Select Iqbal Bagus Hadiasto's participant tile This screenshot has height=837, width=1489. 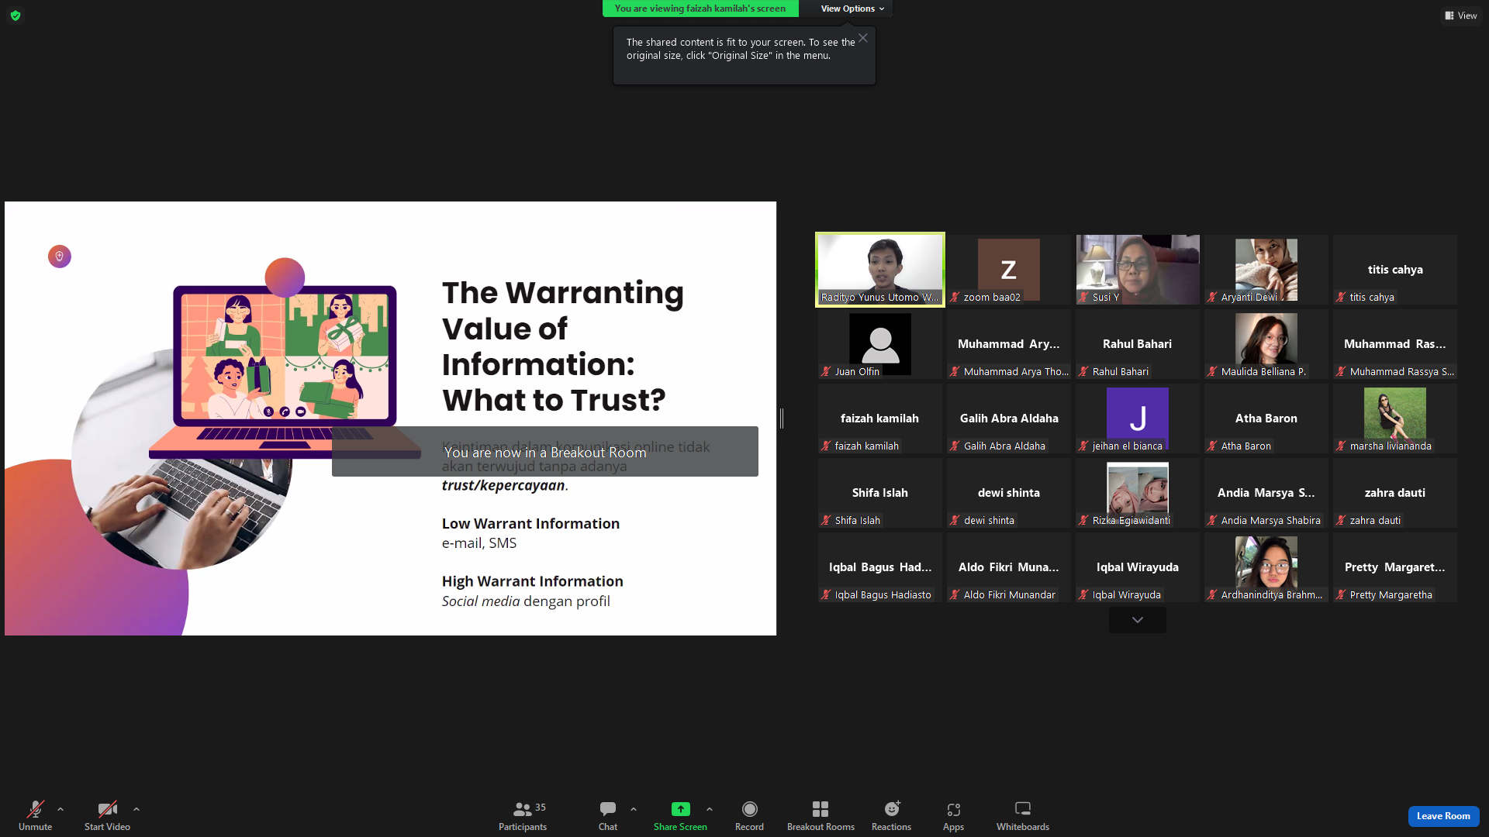880,567
